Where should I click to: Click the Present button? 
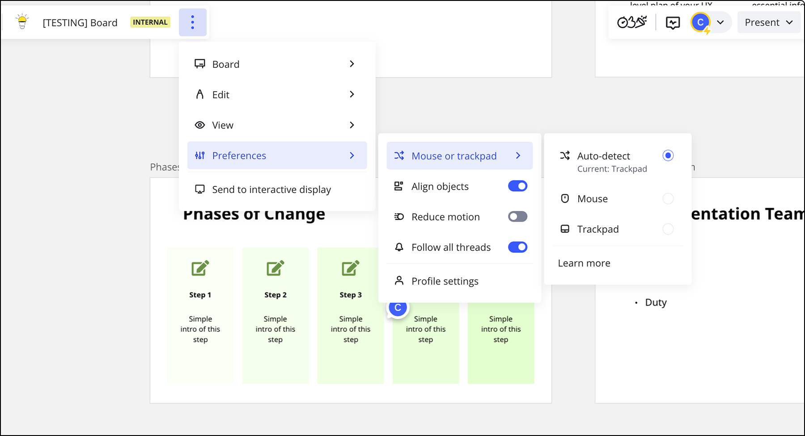(x=769, y=22)
